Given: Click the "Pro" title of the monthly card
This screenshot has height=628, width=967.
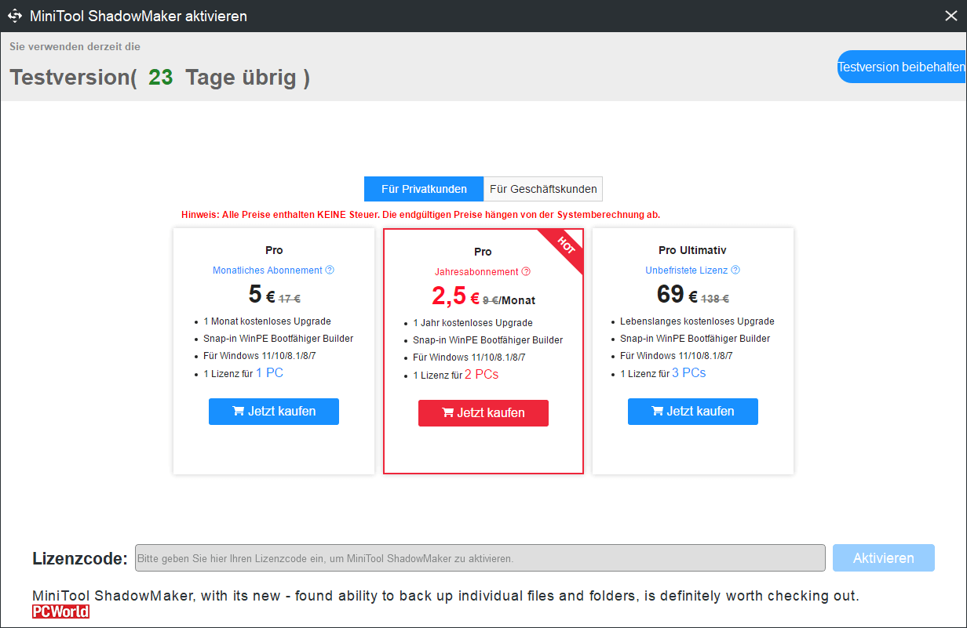Looking at the screenshot, I should click(x=274, y=250).
